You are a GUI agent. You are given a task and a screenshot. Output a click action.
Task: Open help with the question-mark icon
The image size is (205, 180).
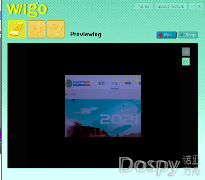[56, 29]
